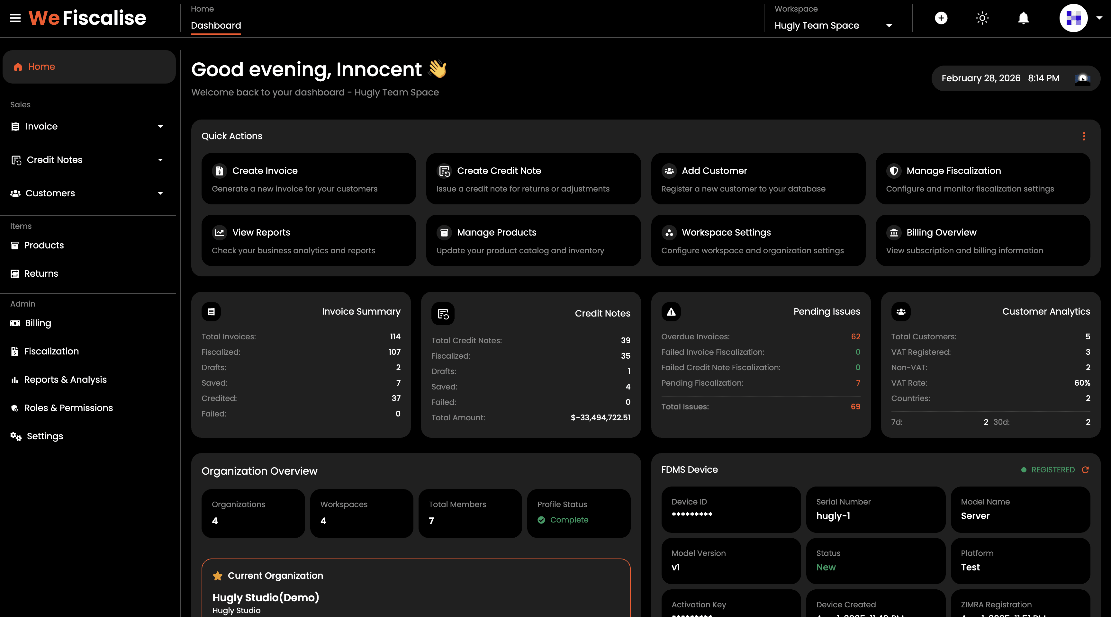
Task: Click the FDMS Device refresh icon
Action: pos(1085,469)
